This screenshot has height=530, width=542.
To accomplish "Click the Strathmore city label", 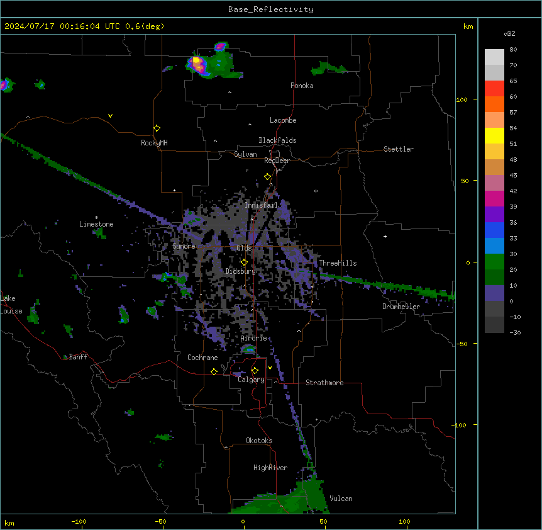I will tap(324, 383).
